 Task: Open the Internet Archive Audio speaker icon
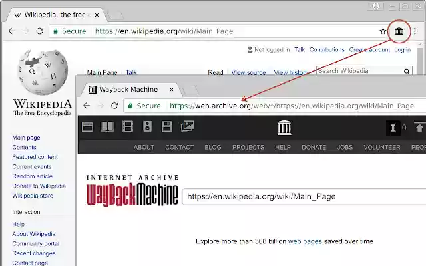pyautogui.click(x=147, y=126)
